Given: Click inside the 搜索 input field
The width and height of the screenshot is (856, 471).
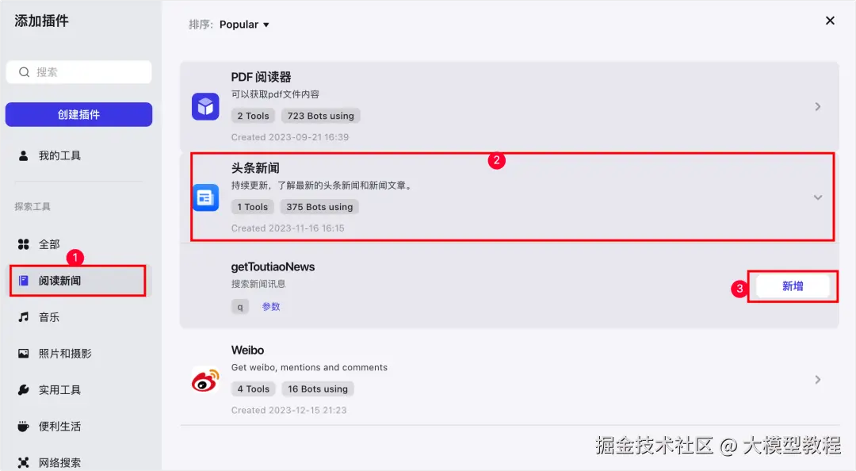Looking at the screenshot, I should (x=78, y=72).
